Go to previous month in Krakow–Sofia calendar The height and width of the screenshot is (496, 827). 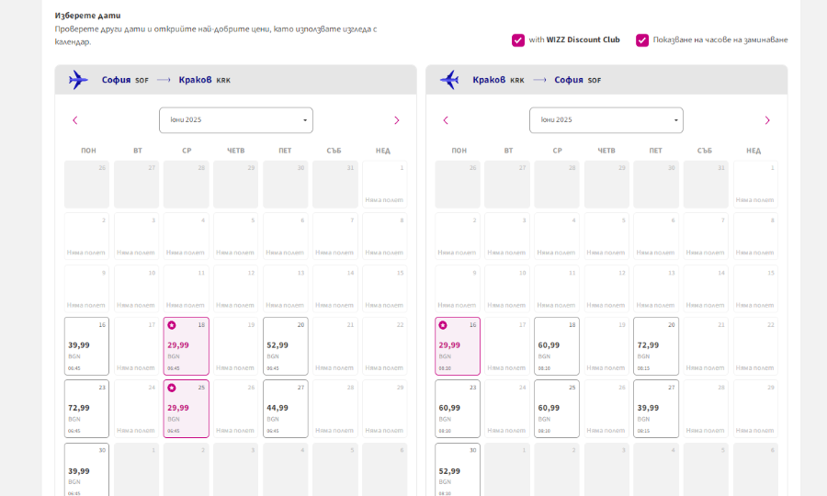click(x=446, y=120)
